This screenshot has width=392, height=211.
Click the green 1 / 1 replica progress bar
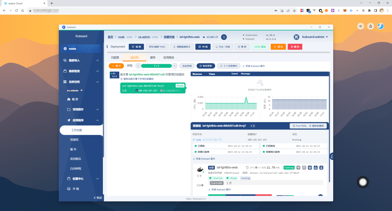[156, 66]
